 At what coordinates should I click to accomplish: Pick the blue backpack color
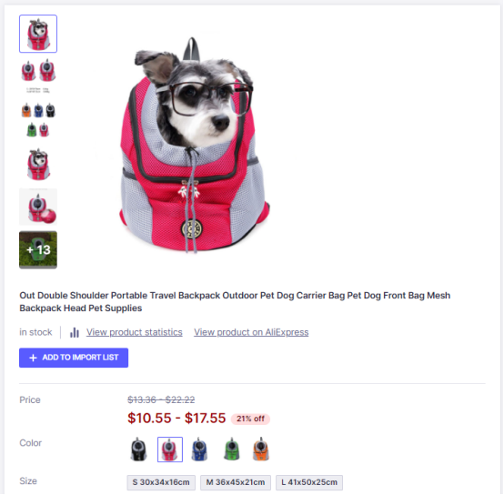(x=199, y=449)
